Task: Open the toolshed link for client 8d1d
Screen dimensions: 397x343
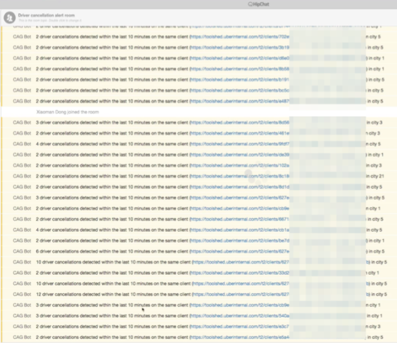Action: (x=240, y=187)
